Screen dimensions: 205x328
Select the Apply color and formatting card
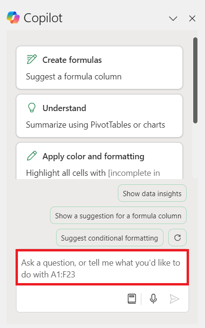pyautogui.click(x=99, y=161)
